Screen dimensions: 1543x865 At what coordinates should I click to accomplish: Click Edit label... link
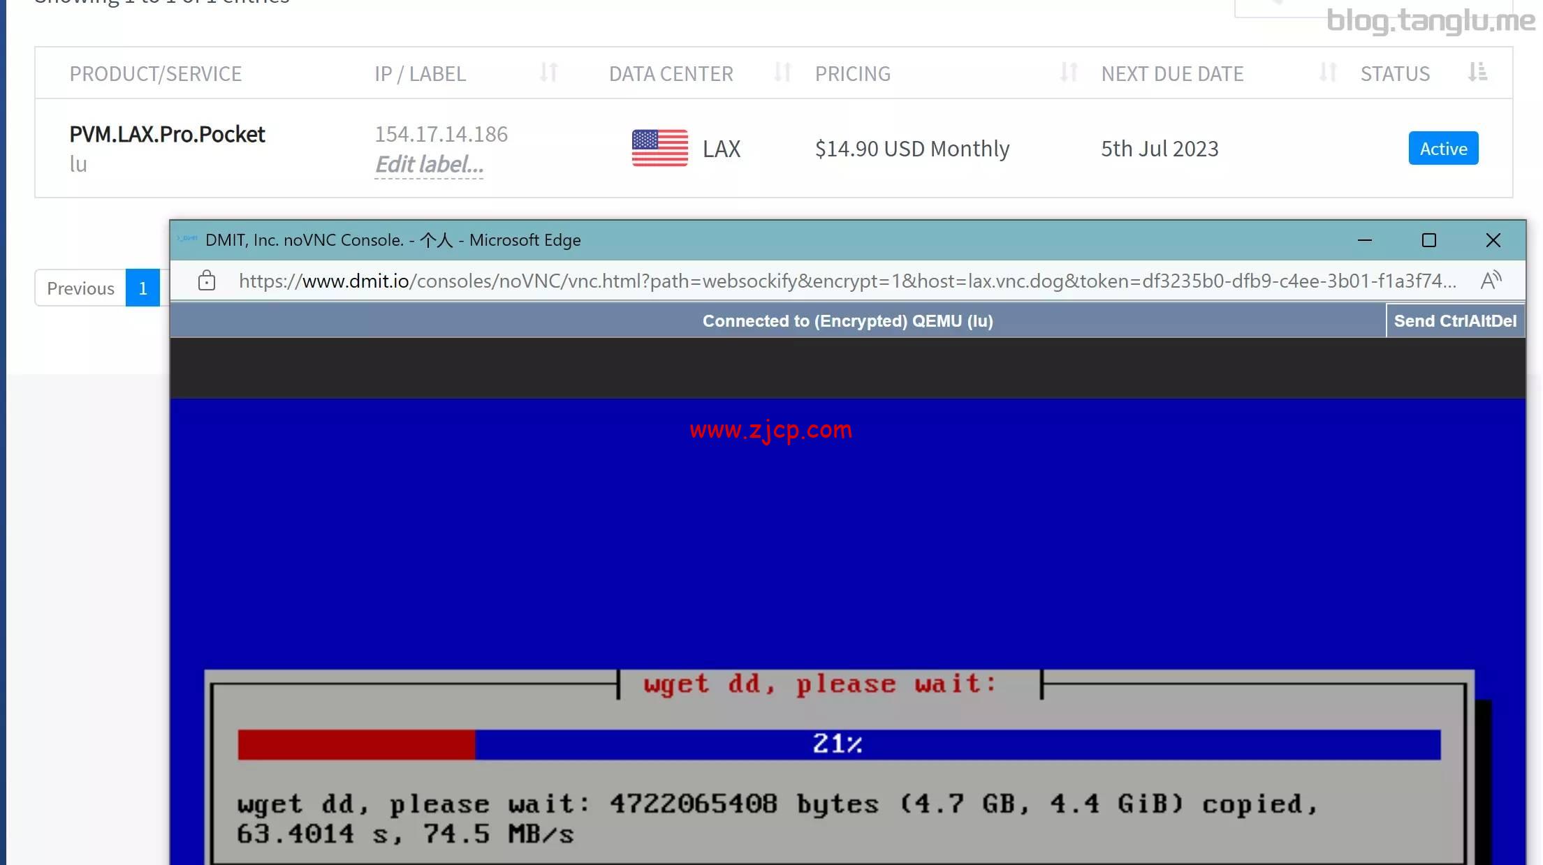click(x=429, y=165)
